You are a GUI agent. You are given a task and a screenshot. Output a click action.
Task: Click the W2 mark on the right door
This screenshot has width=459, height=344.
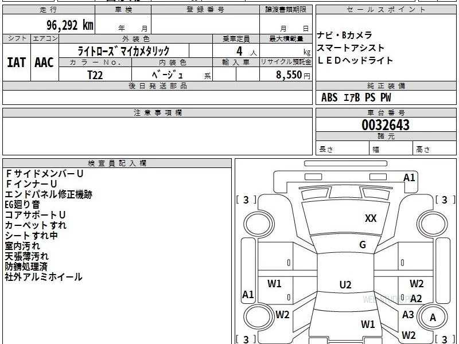coord(417,283)
